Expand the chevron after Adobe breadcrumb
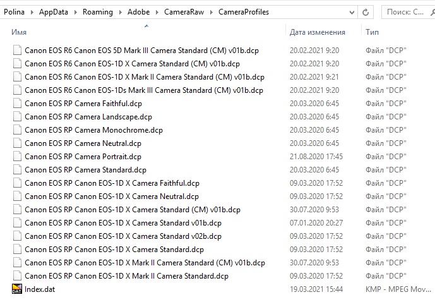 (x=157, y=12)
